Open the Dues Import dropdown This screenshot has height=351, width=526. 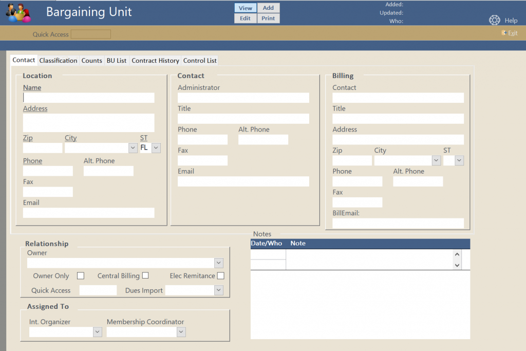tap(219, 290)
